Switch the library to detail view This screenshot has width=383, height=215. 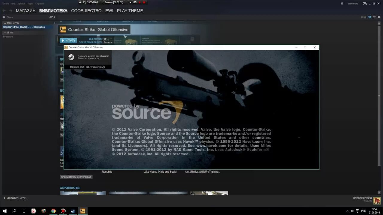click(370, 17)
